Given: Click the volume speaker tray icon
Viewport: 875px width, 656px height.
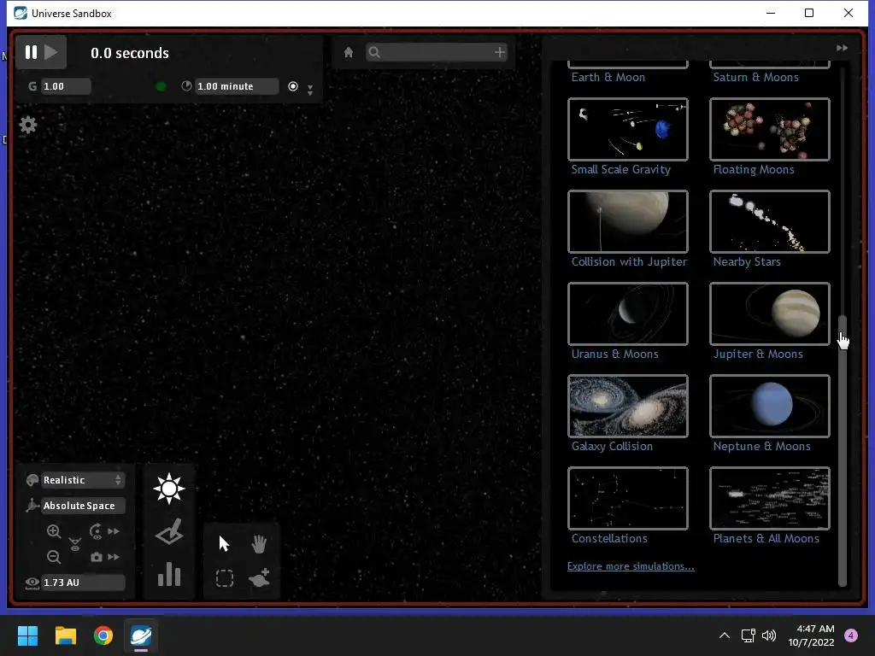Looking at the screenshot, I should 769,635.
